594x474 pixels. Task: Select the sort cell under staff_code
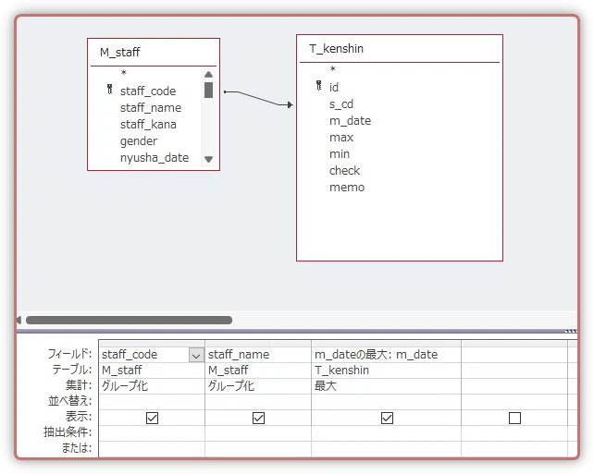[x=152, y=401]
